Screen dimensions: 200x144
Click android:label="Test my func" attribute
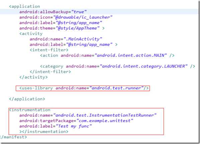[55, 126]
